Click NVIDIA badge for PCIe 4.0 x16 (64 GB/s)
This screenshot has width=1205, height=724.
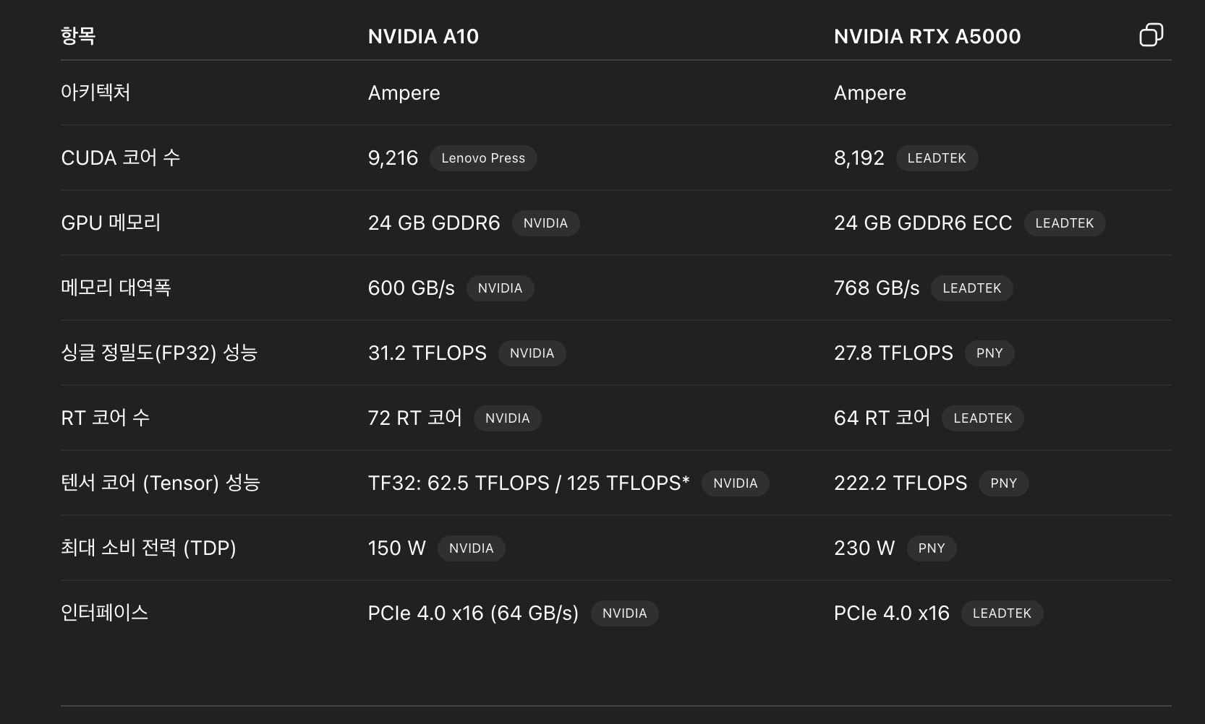(x=624, y=613)
